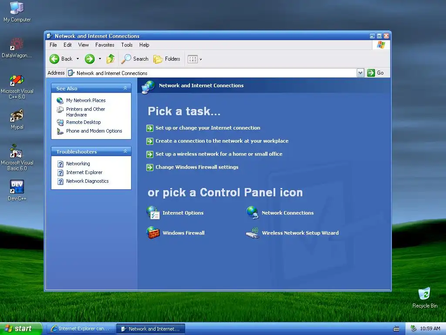Collapse the See Also panel
This screenshot has width=446, height=335.
click(x=125, y=88)
